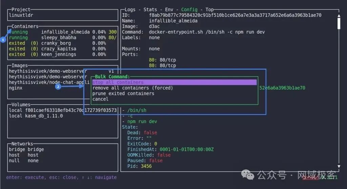Click the keybinding hint 'enter: execute'
Image resolution: width=347 pixels, height=189 pixels.
click(25, 177)
